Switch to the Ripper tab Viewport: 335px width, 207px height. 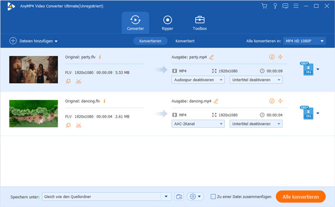click(x=167, y=23)
